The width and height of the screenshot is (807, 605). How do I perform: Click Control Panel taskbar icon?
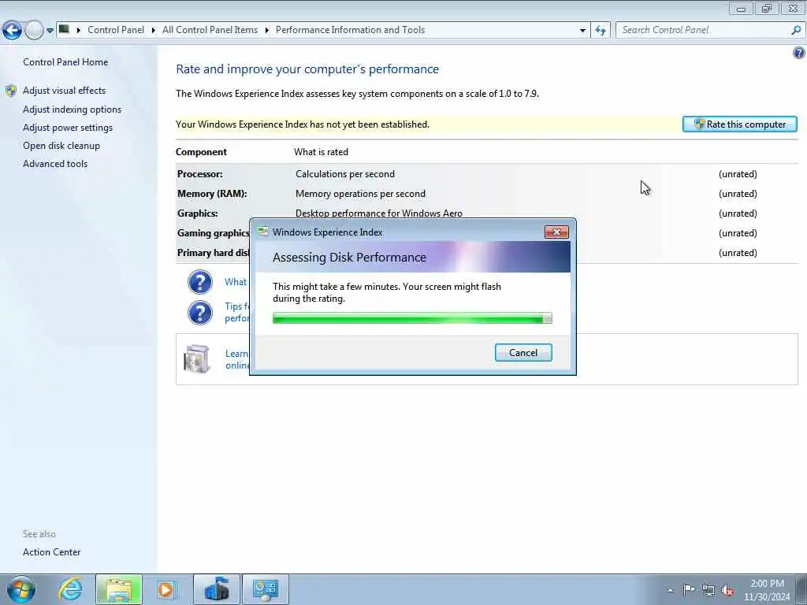265,589
